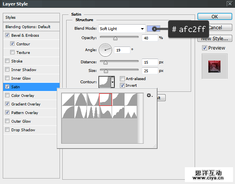This screenshot has width=235, height=184.
Task: Click the OK button
Action: pyautogui.click(x=214, y=17)
